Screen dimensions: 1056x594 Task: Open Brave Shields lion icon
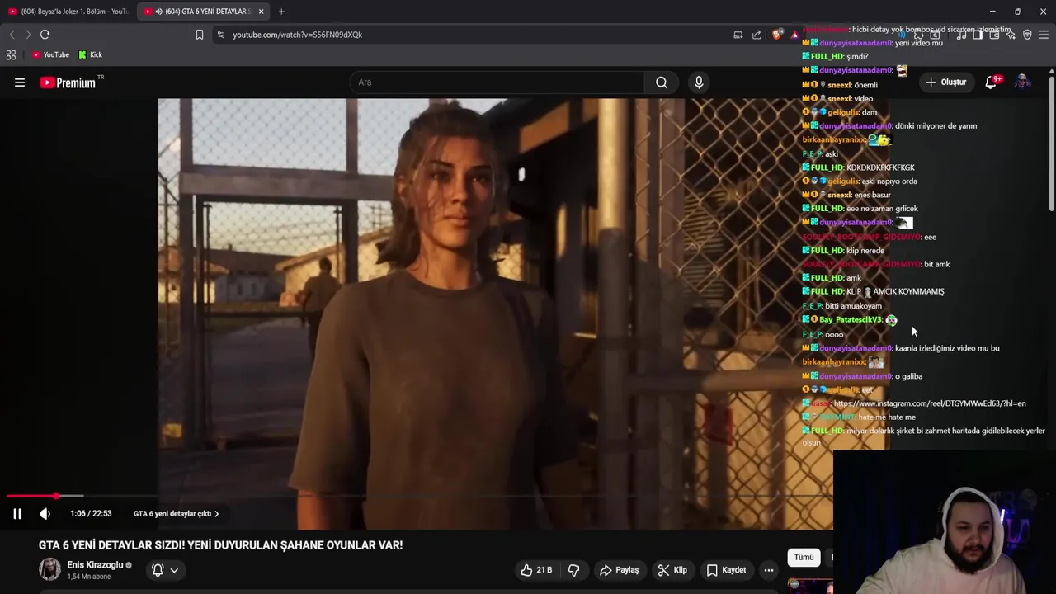777,35
